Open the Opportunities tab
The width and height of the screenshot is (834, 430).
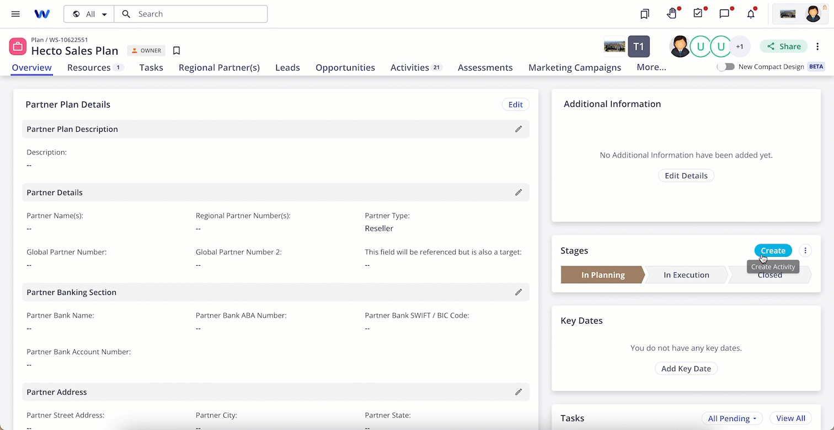point(345,67)
